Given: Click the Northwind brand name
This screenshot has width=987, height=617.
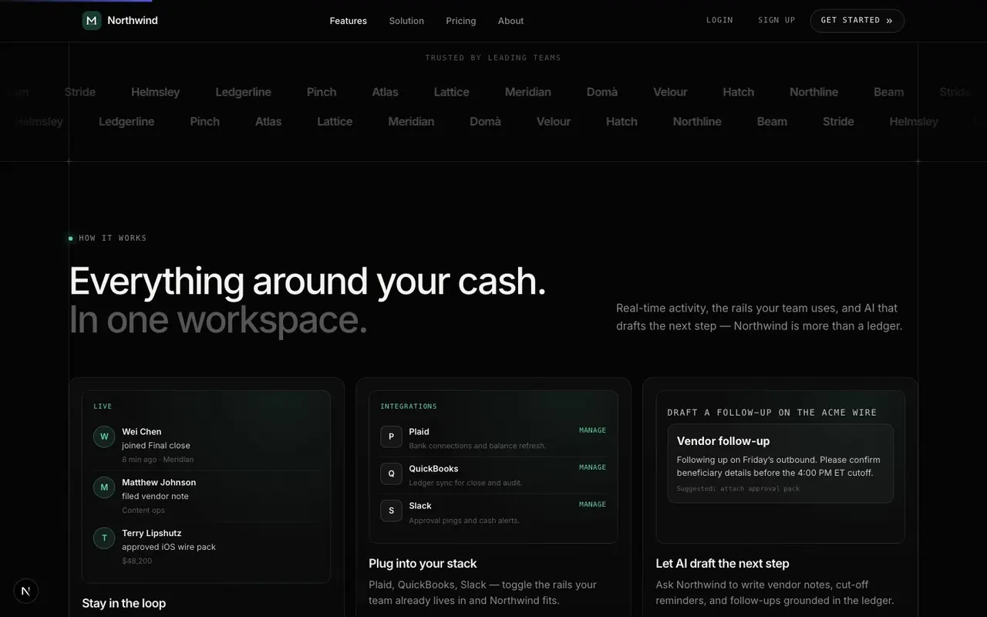Looking at the screenshot, I should (133, 21).
